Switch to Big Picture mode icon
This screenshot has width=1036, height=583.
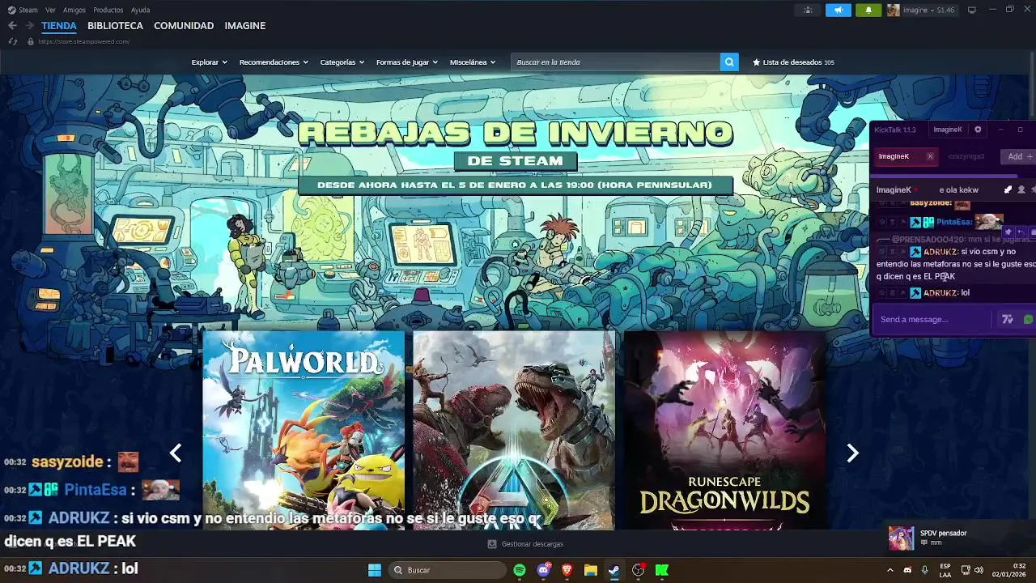(x=972, y=10)
